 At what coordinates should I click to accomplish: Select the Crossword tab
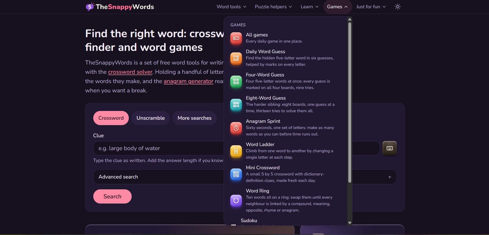pyautogui.click(x=111, y=118)
